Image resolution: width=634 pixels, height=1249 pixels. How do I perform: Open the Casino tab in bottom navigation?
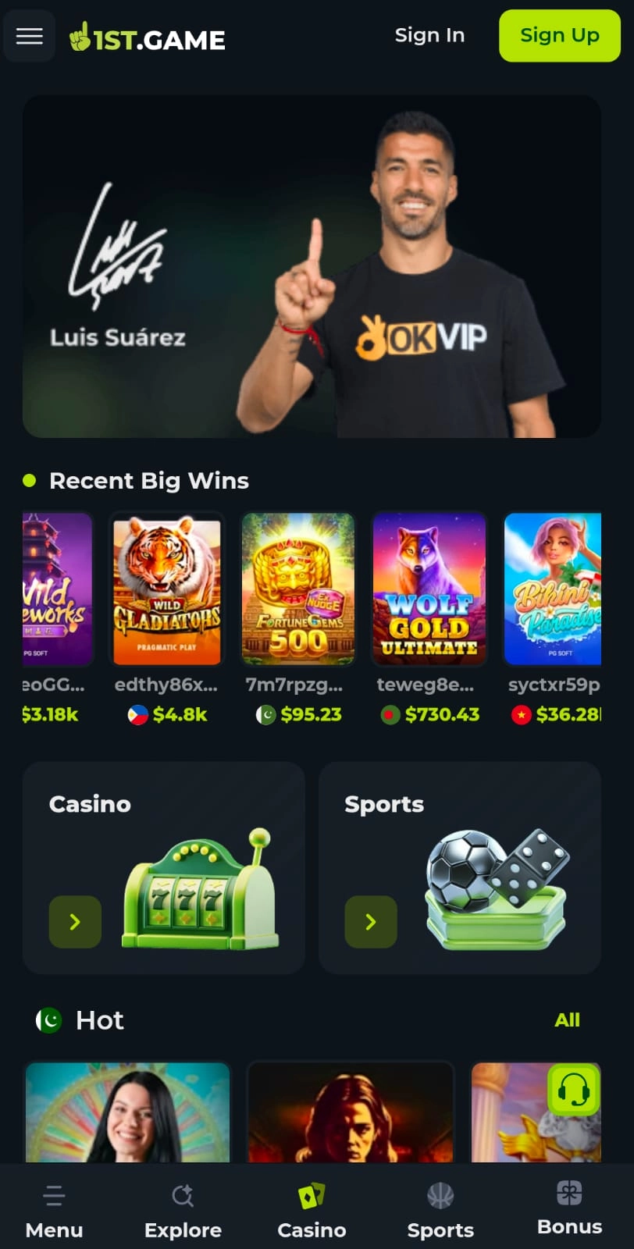coord(312,1212)
